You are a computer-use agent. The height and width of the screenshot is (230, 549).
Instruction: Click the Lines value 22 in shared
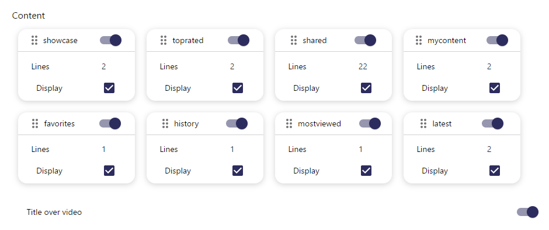[363, 66]
